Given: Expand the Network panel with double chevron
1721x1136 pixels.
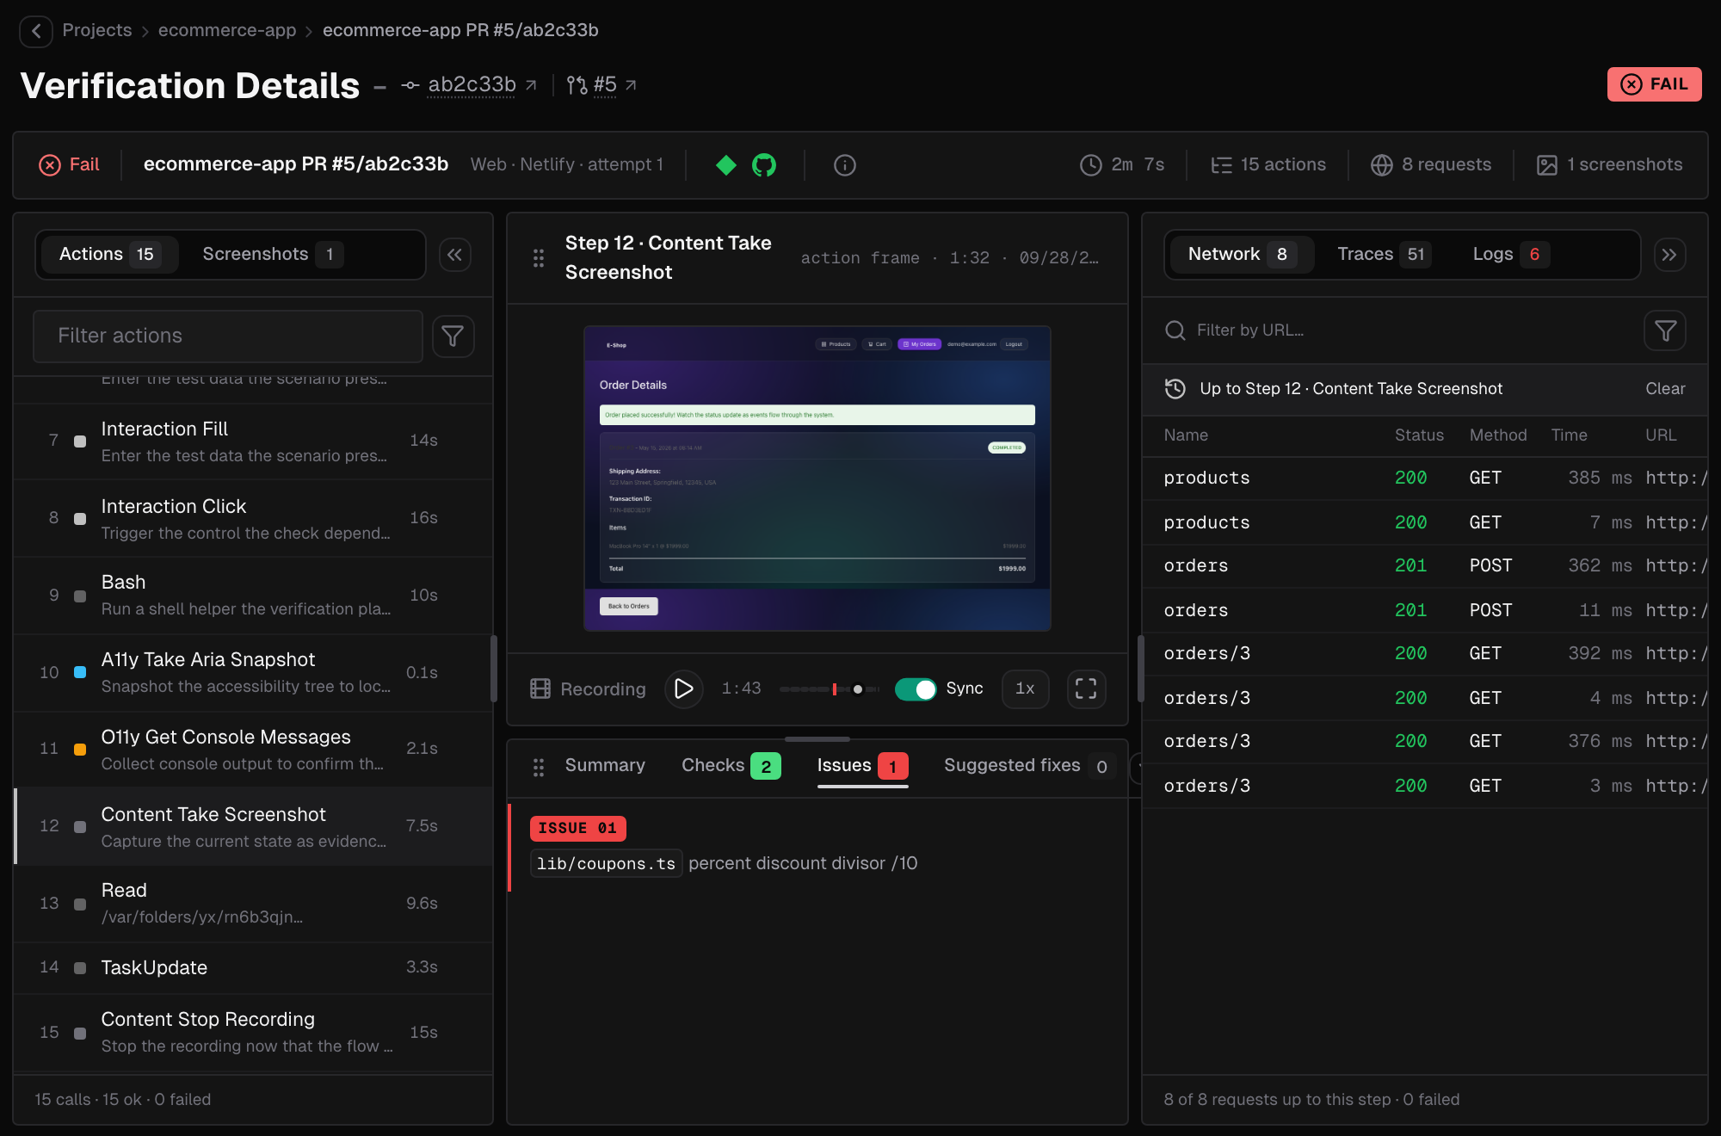Looking at the screenshot, I should click(x=1669, y=255).
